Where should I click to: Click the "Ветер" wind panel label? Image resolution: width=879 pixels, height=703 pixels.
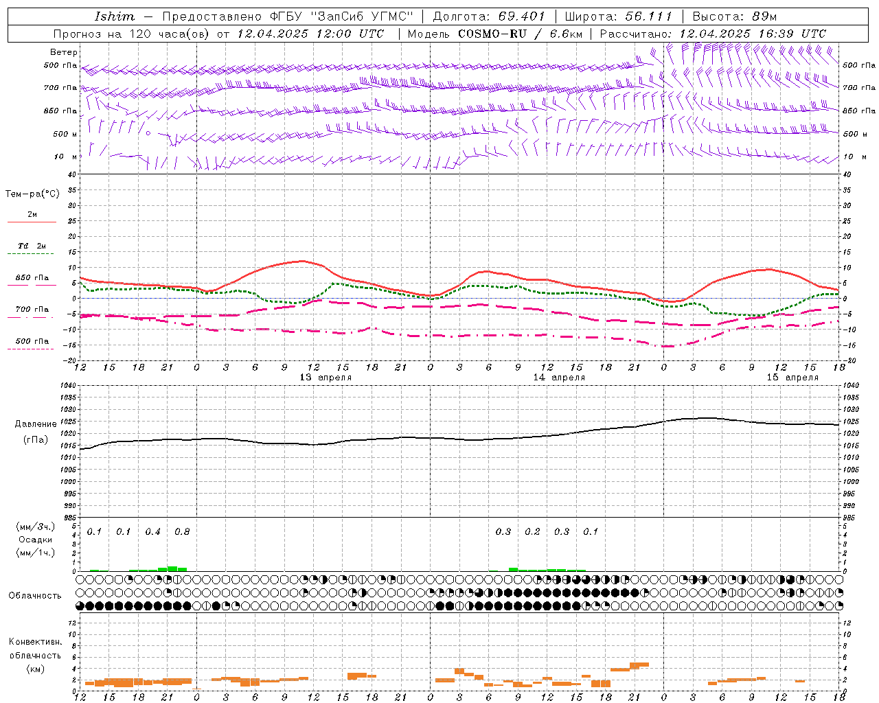pos(64,52)
